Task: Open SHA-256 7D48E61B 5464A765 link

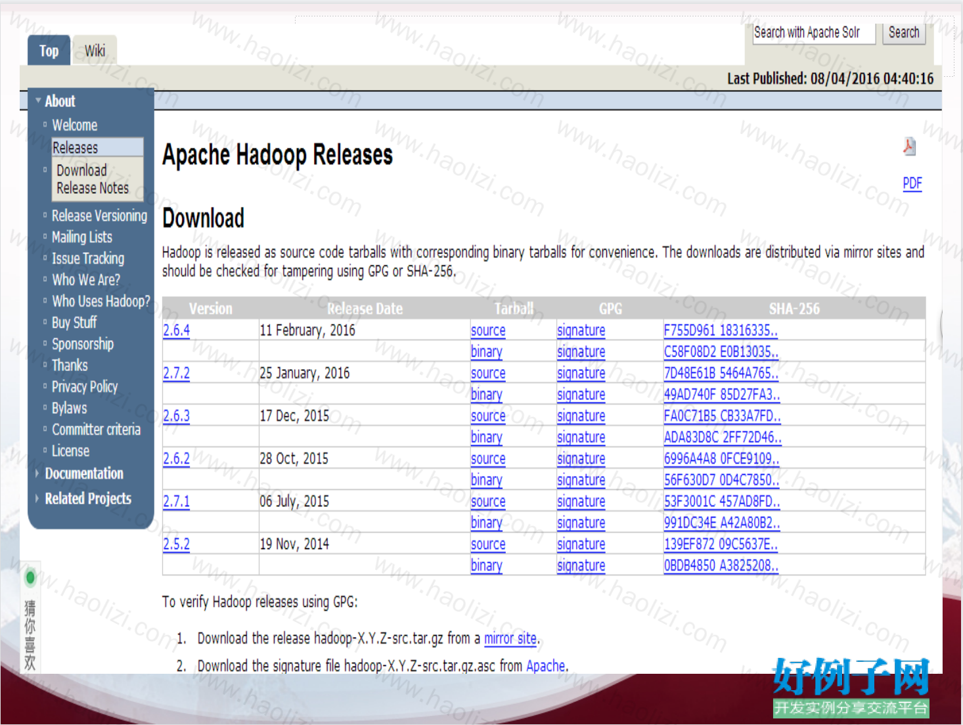Action: click(721, 373)
